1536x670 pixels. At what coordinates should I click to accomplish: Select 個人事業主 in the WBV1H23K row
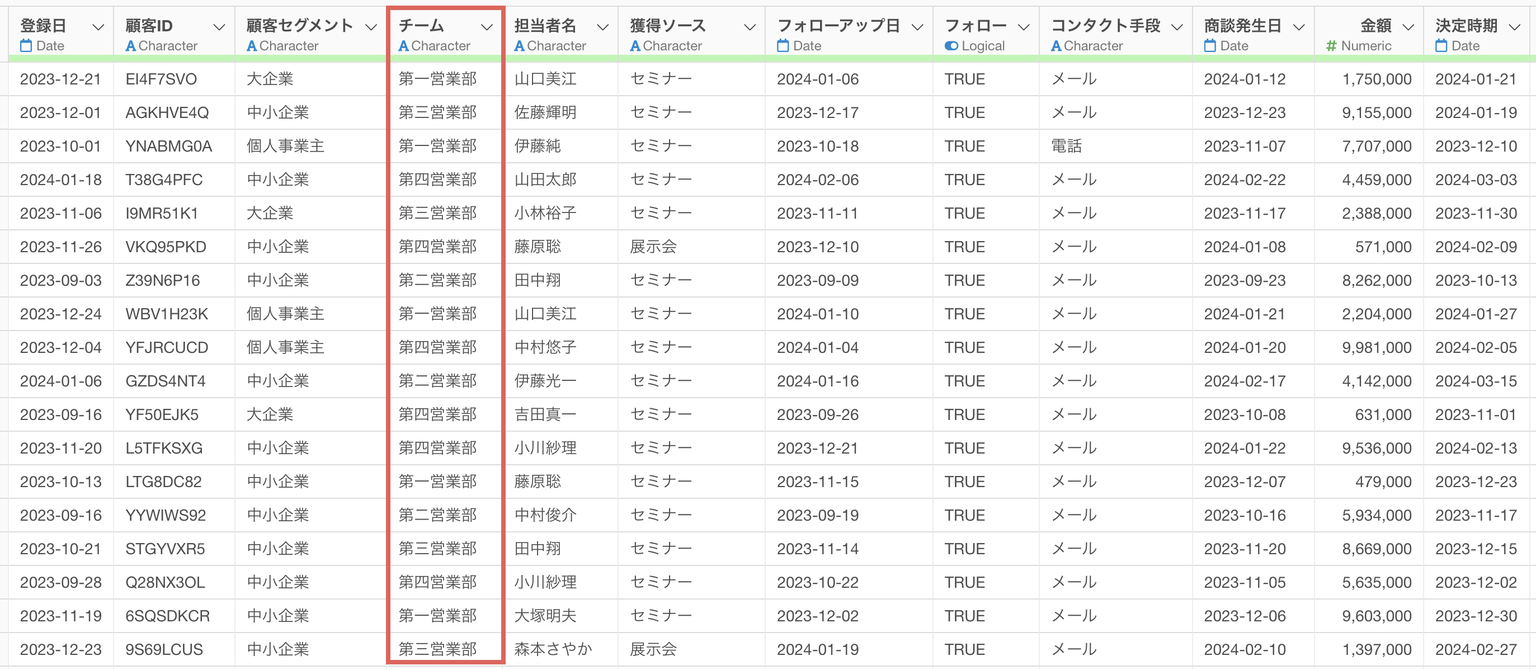click(x=286, y=314)
